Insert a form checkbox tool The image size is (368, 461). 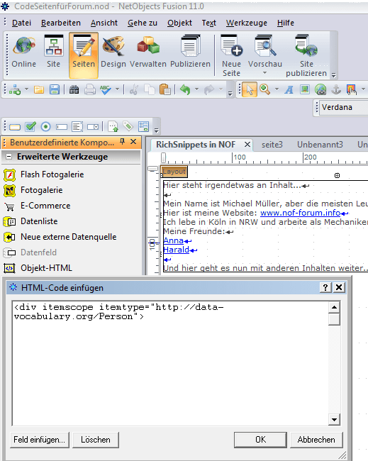(30, 127)
